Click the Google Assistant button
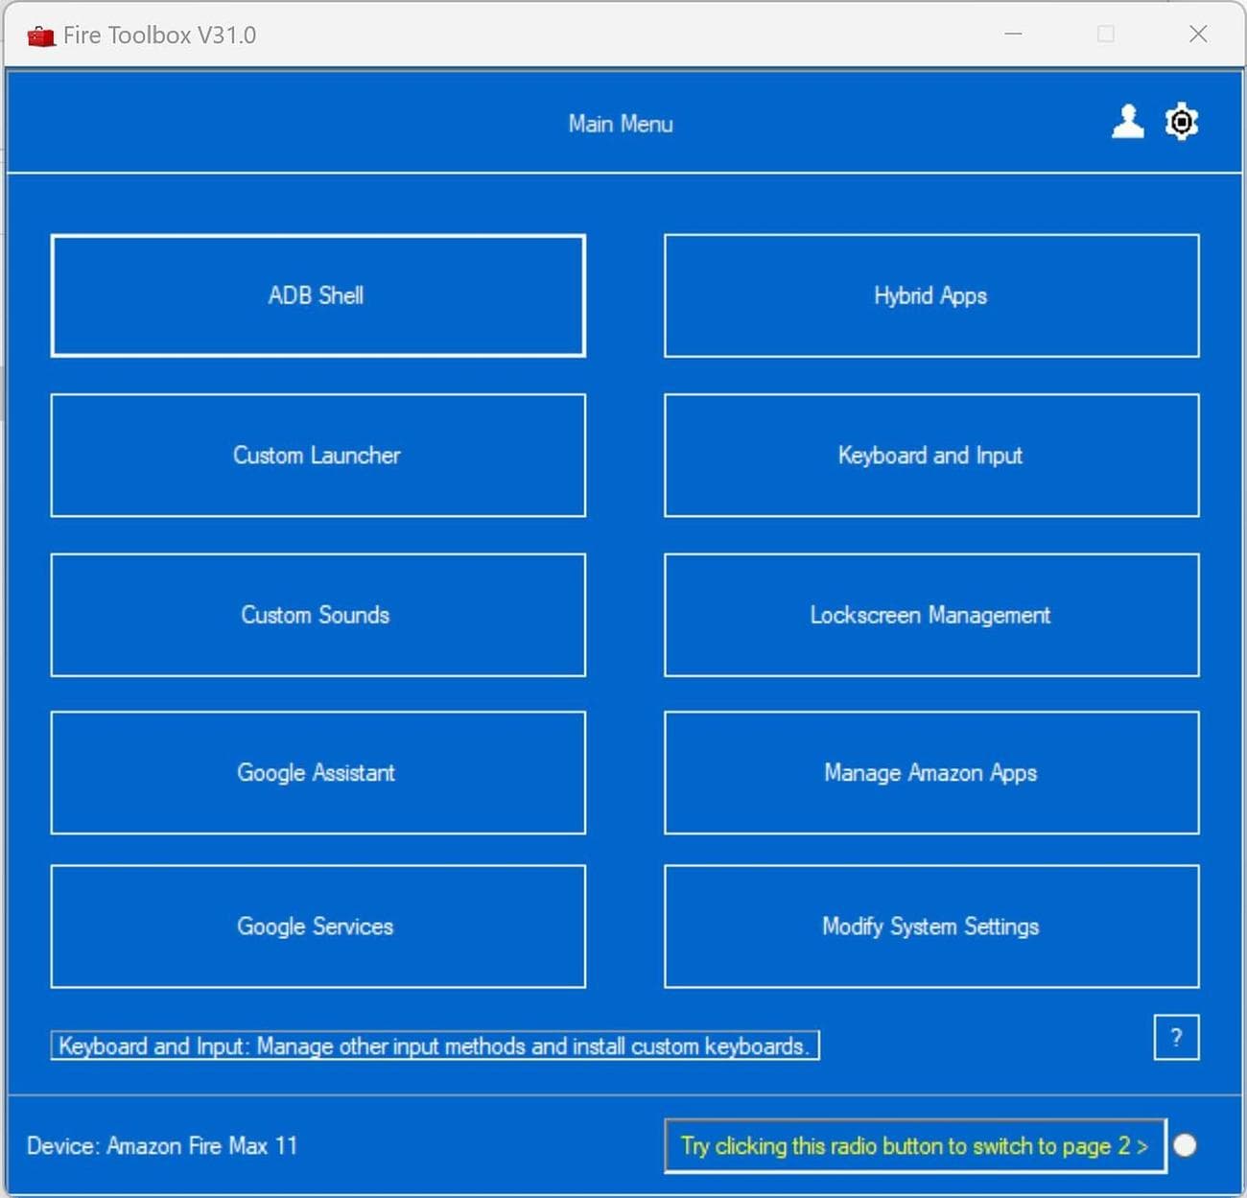 pos(318,772)
